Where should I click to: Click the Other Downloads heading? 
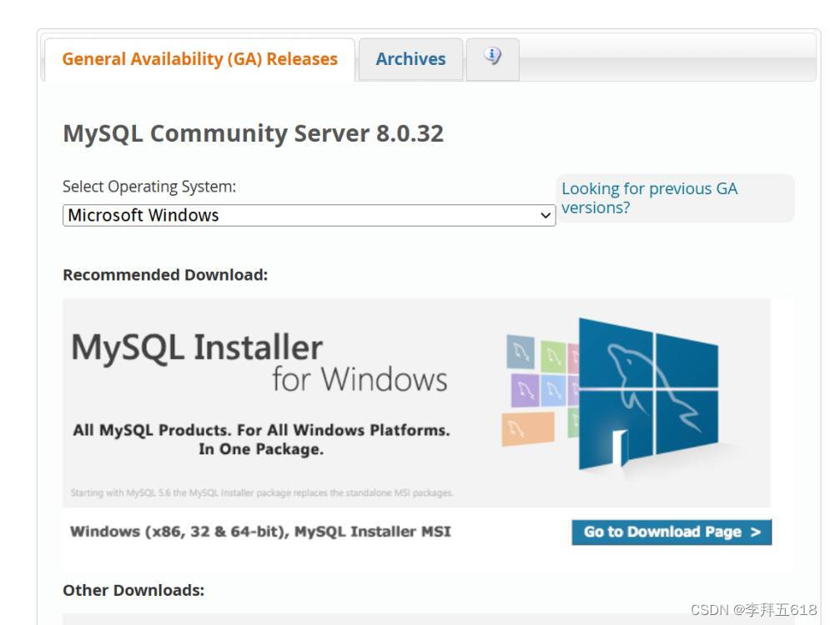tap(133, 590)
